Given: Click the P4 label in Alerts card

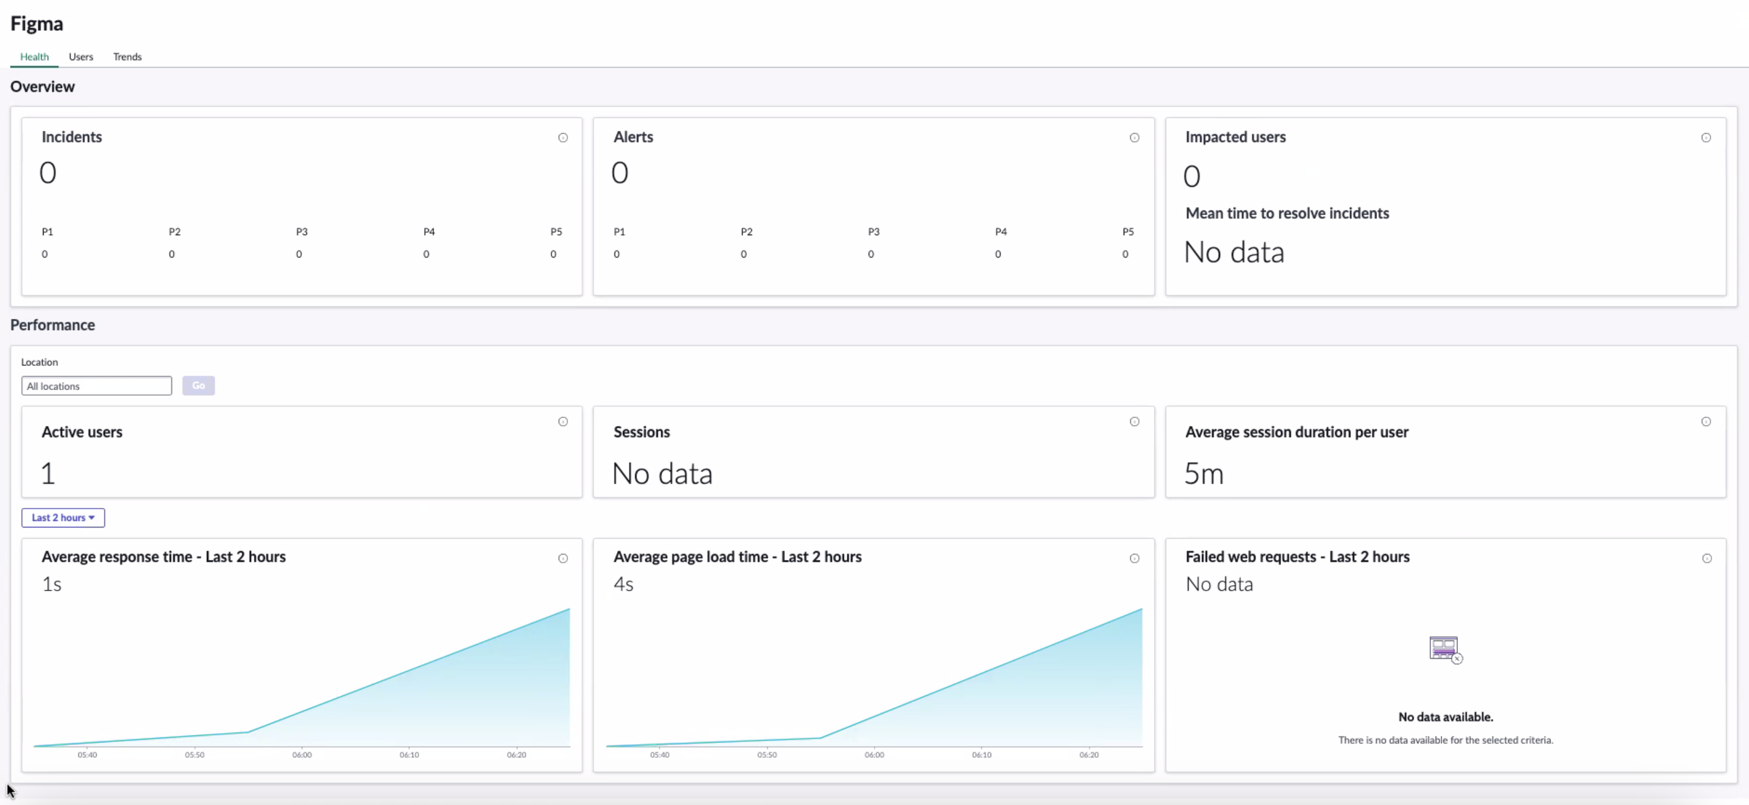Looking at the screenshot, I should pos(1001,232).
